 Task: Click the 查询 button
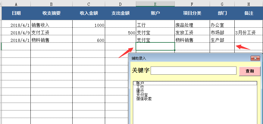(249, 71)
